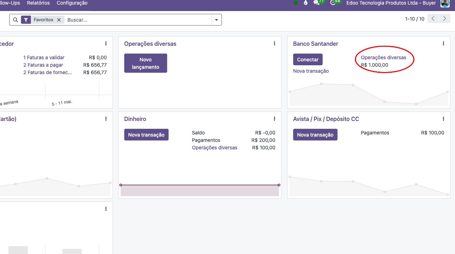455x254 pixels.
Task: Open the 2 Faturas a pagar link
Action: [x=43, y=65]
